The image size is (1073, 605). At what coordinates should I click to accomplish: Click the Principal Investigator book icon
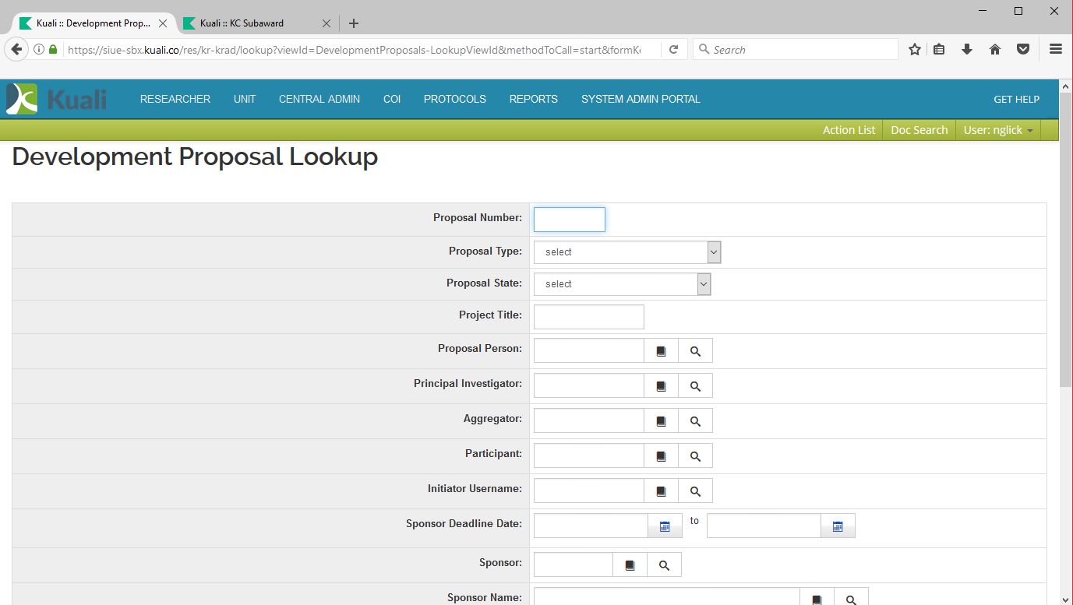[661, 386]
